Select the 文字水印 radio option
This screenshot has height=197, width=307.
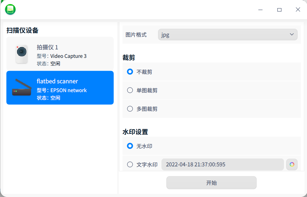coord(130,164)
